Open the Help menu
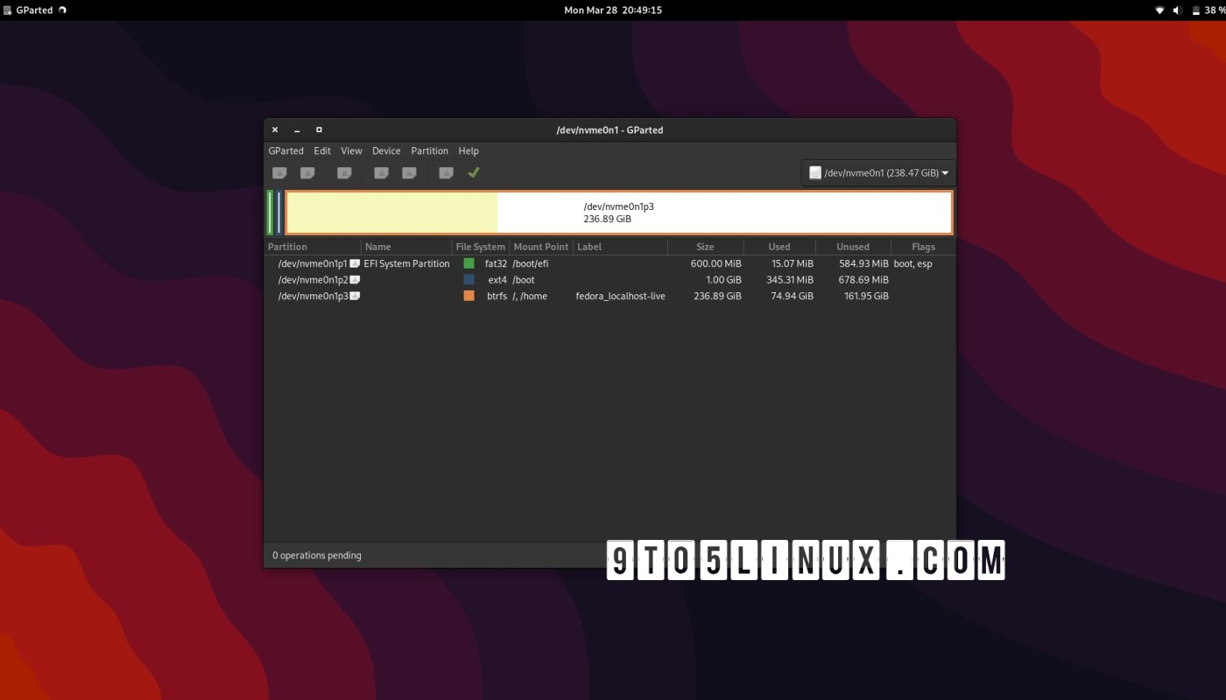Viewport: 1226px width, 700px height. tap(469, 150)
